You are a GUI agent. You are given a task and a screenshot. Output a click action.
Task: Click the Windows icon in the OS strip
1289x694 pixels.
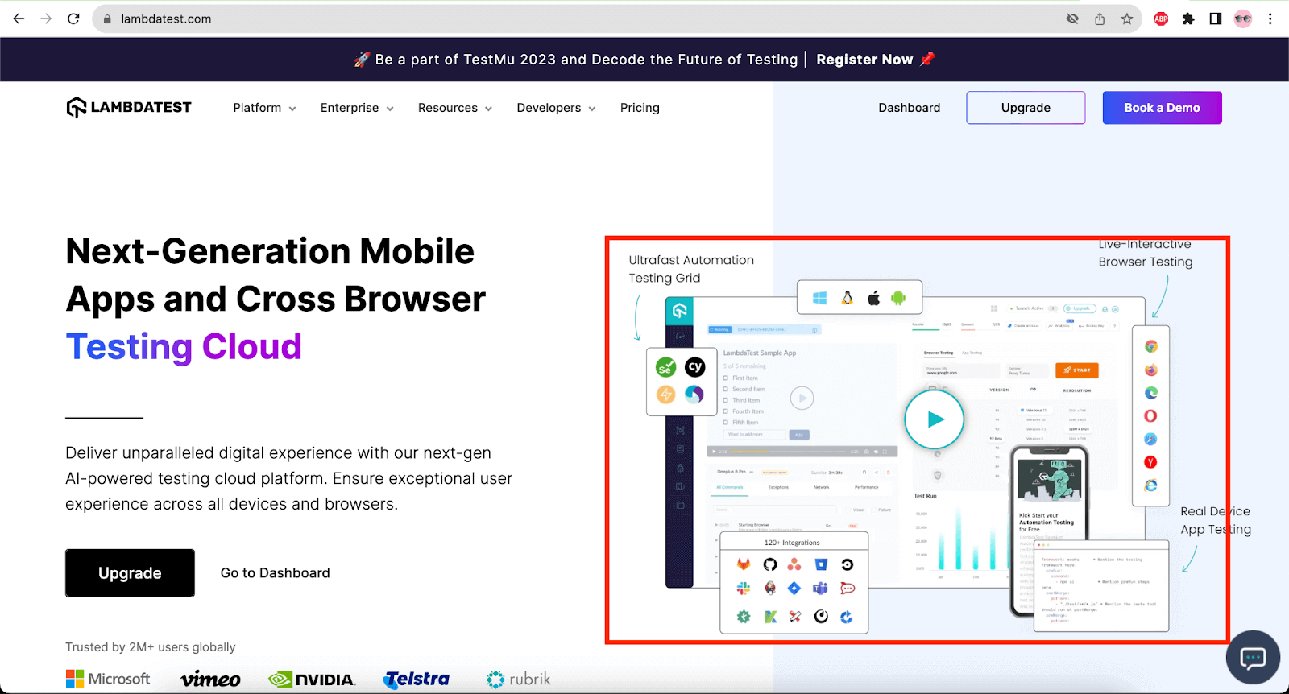pos(820,298)
